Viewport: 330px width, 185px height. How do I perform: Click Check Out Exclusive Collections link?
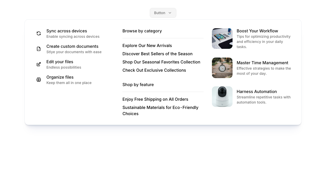click(154, 70)
